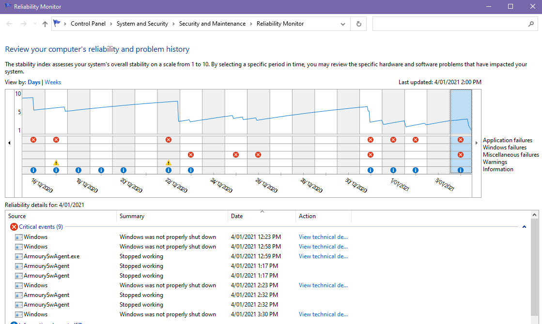This screenshot has width=542, height=324.
Task: Click the Refresh button in address bar
Action: (358, 24)
